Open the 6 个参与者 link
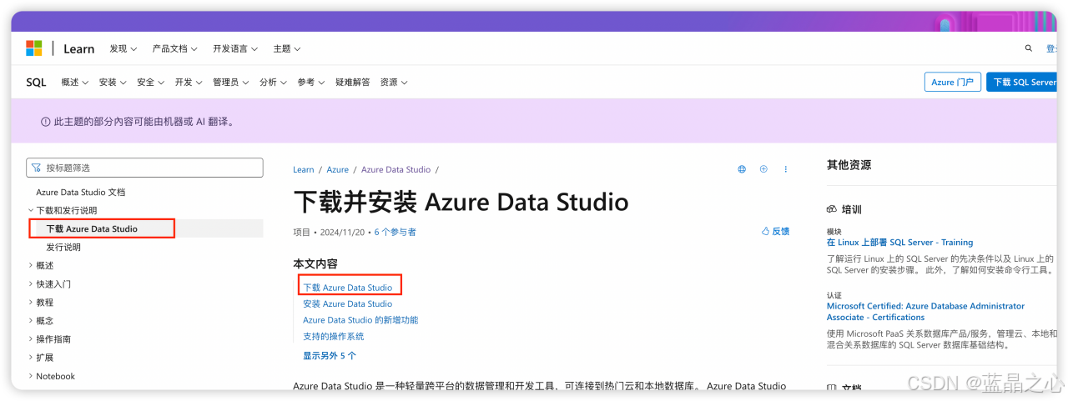The image size is (1068, 401). [395, 232]
